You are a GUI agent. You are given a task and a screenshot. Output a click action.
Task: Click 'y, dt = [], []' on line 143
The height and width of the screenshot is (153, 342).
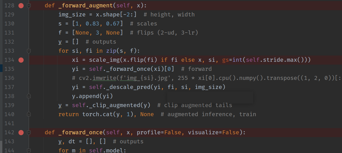82,141
